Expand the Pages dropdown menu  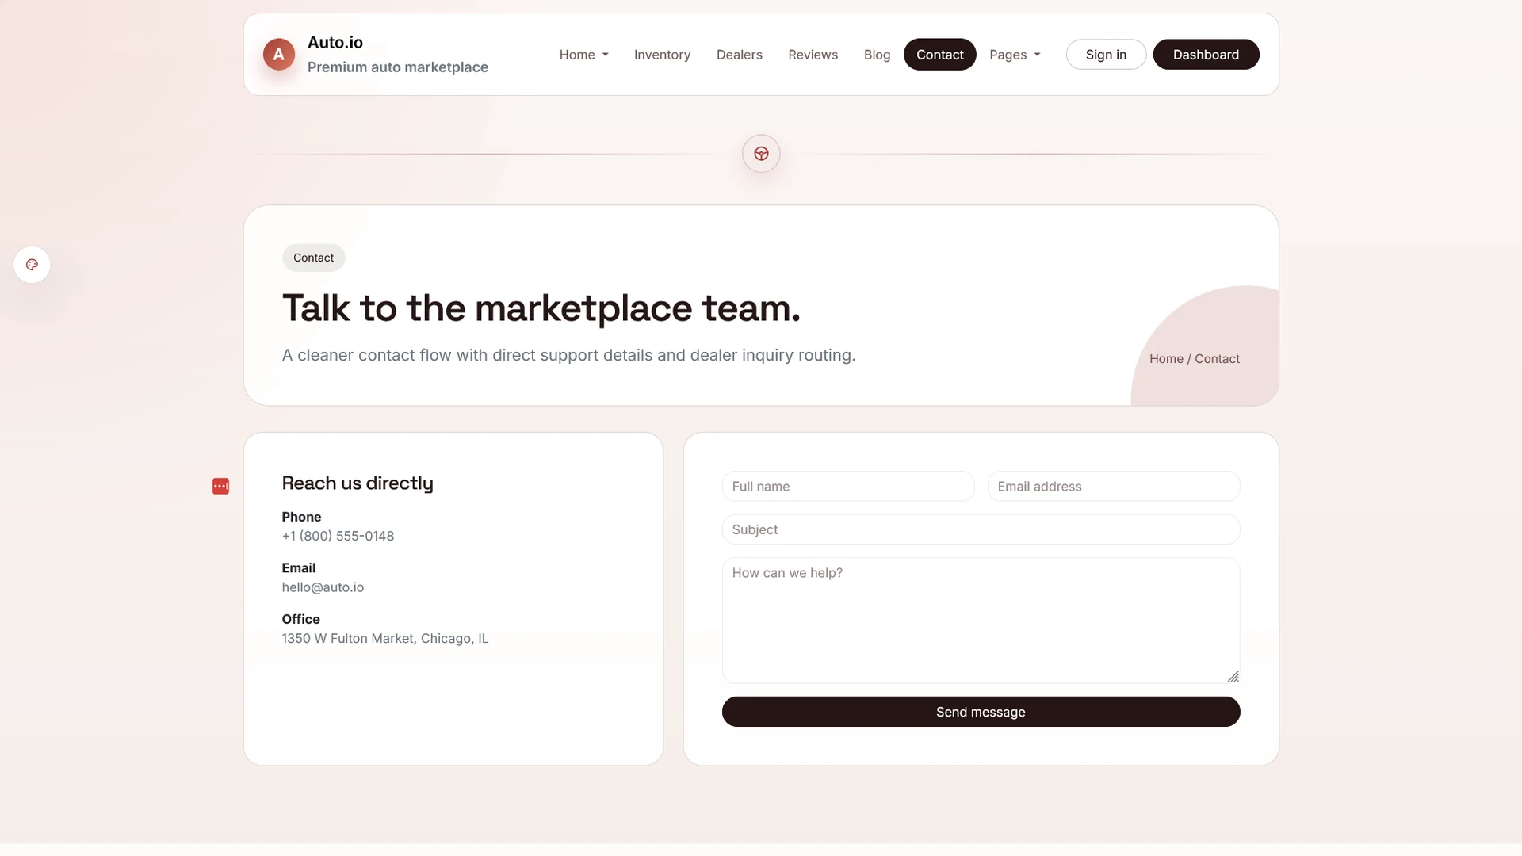(x=1015, y=55)
